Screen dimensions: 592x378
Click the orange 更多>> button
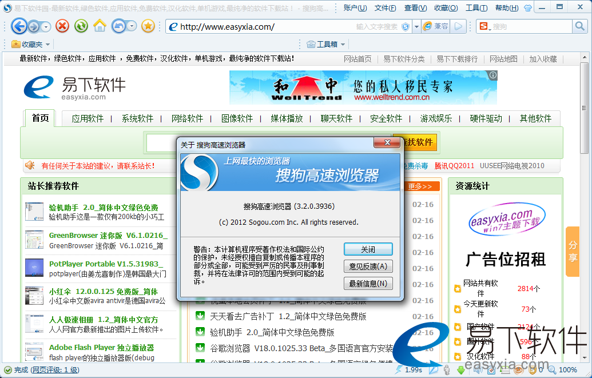422,186
